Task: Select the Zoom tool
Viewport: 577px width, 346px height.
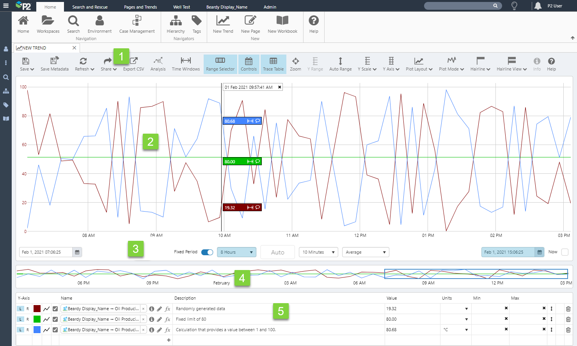Action: [x=295, y=64]
